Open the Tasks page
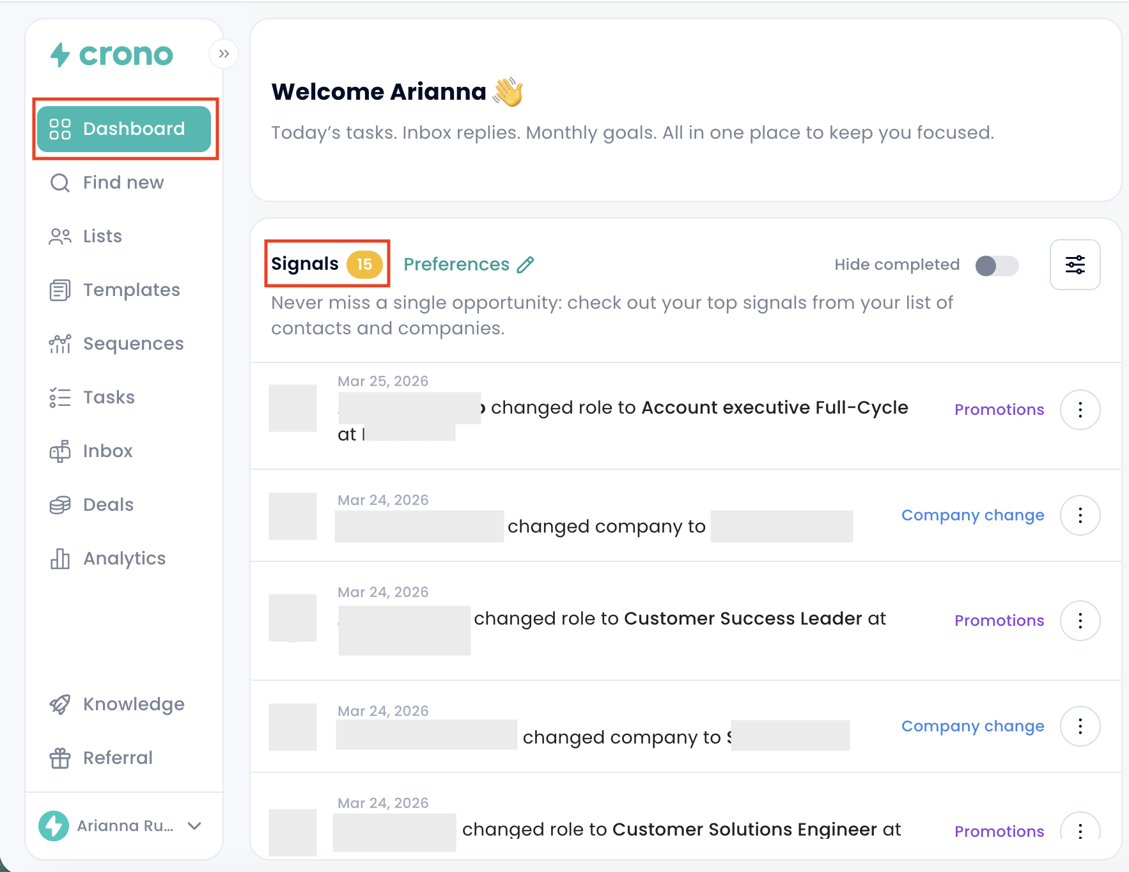 point(109,398)
